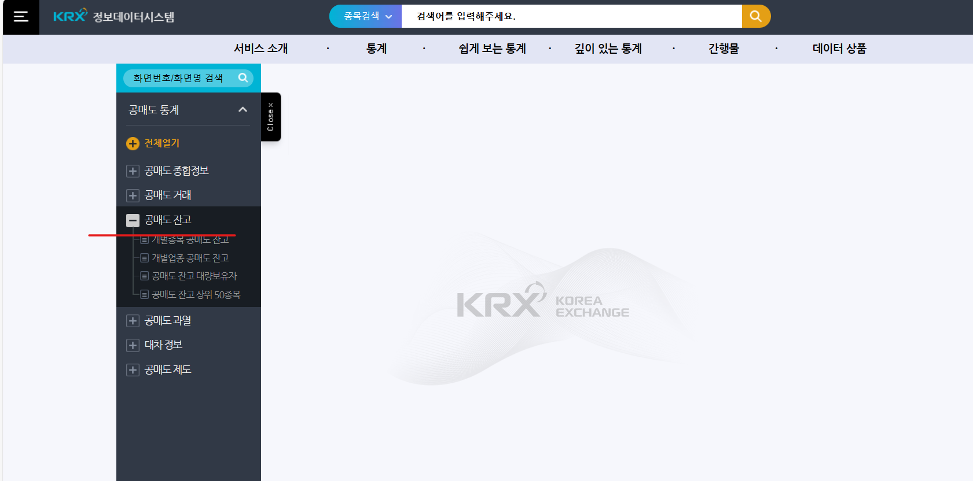The height and width of the screenshot is (481, 973).
Task: Expand the 공매도 제도 node
Action: click(x=133, y=370)
